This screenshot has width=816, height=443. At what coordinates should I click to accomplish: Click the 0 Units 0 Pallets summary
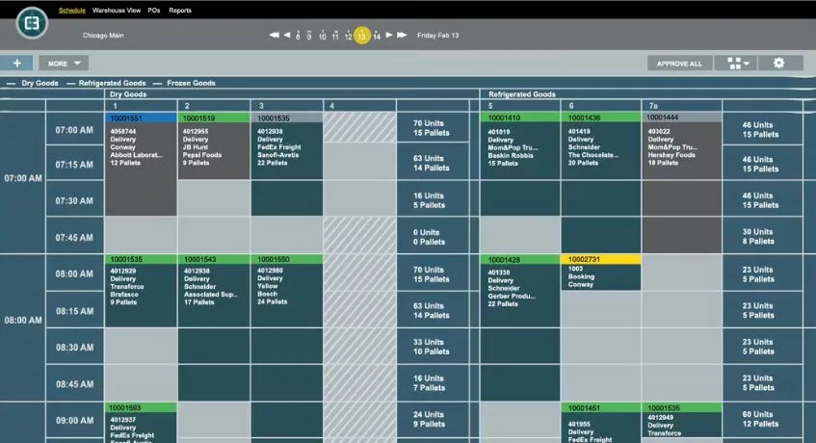(433, 237)
